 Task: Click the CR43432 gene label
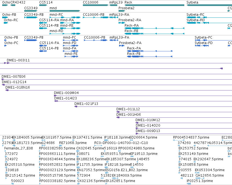coord(18,2)
